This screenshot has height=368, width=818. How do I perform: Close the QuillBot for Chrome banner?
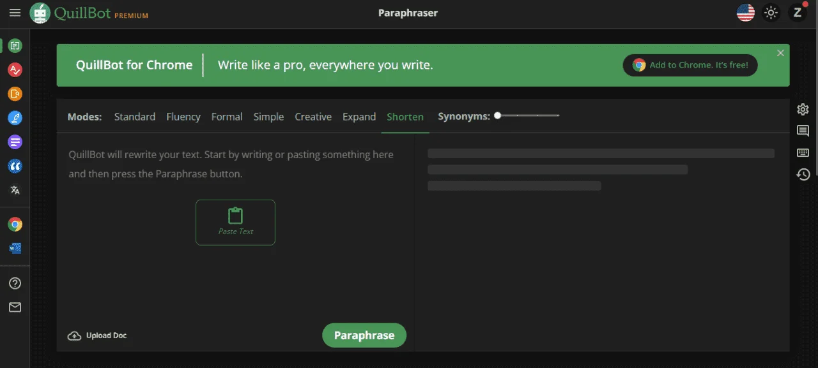point(780,53)
